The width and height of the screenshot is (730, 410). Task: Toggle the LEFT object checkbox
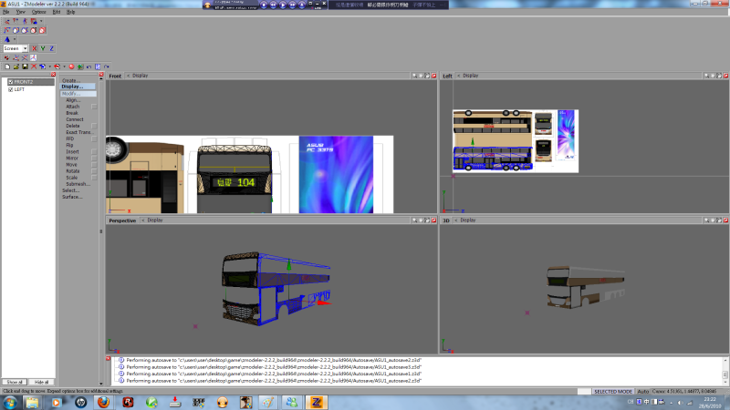[11, 89]
